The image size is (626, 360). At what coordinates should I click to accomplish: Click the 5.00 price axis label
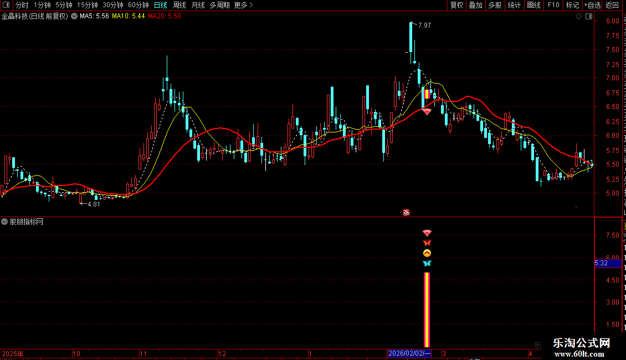click(612, 193)
